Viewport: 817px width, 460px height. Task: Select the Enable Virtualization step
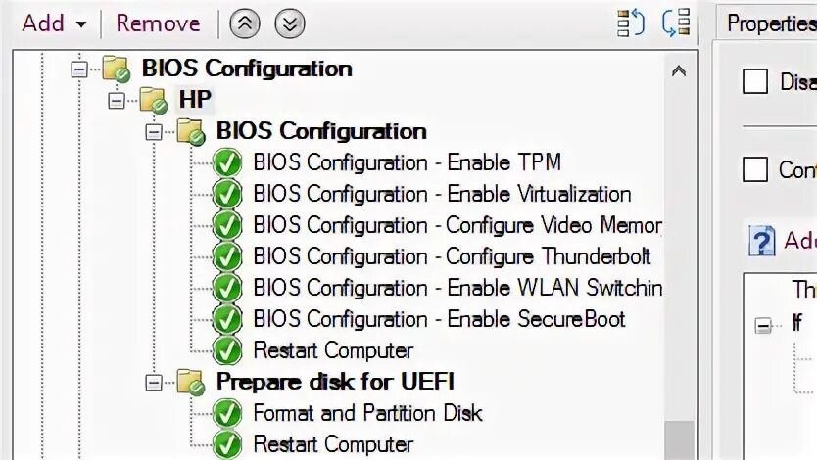[x=441, y=194]
